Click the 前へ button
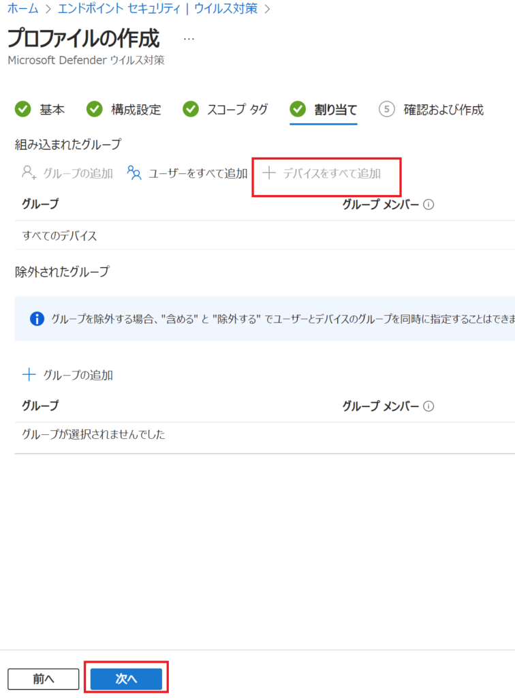 pos(44,679)
